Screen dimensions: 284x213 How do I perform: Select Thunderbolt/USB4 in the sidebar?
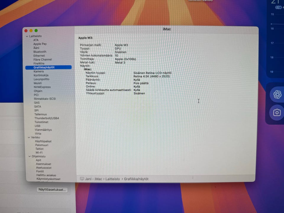tap(47, 118)
